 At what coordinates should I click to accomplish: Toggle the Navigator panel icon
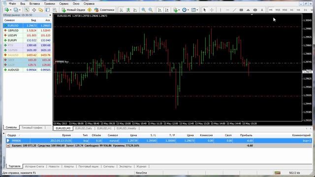coord(41,10)
